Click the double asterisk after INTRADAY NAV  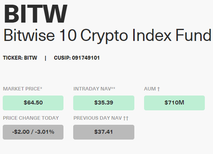click(x=113, y=88)
